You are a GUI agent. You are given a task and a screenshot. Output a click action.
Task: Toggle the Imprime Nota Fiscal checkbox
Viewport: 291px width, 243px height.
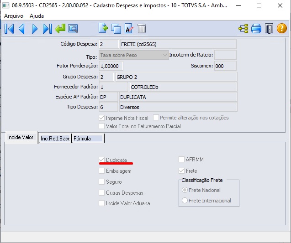[x=101, y=118]
